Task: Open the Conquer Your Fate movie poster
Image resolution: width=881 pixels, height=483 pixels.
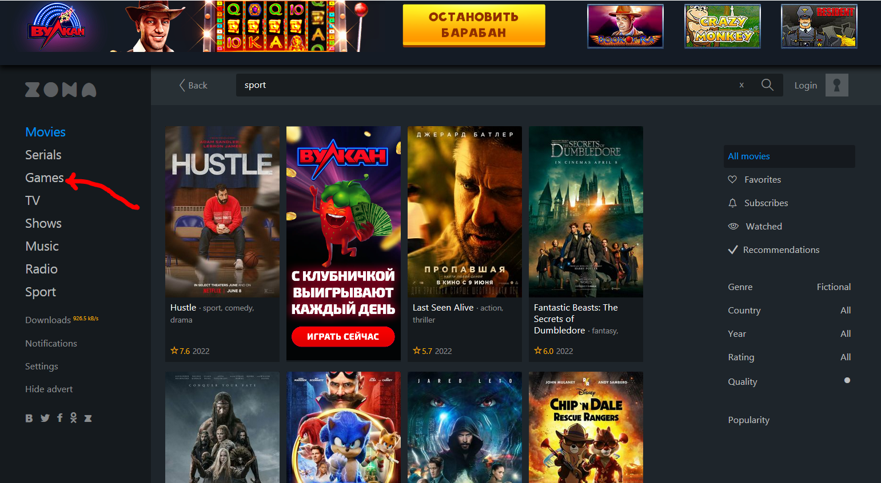Action: 222,427
